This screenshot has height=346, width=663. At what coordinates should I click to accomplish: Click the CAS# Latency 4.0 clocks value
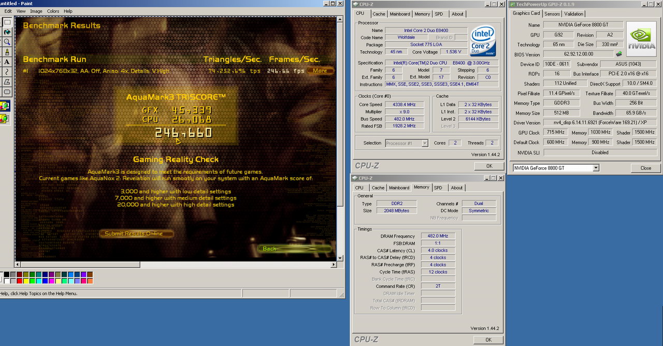[438, 250]
